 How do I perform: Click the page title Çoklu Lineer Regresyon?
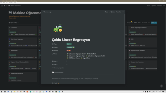(x=71, y=40)
